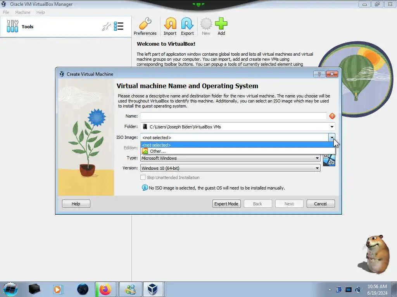Show hidden tray icons arrow
The height and width of the screenshot is (297, 397).
330,290
